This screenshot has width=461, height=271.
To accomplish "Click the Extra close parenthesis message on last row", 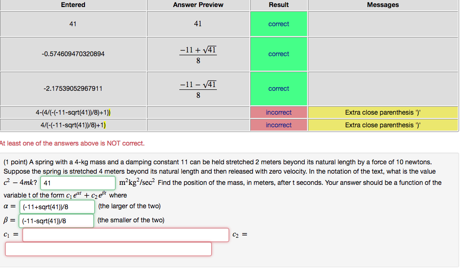I will [x=383, y=125].
